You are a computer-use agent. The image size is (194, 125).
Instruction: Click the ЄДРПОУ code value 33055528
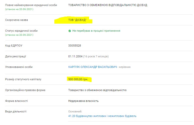click(74, 46)
